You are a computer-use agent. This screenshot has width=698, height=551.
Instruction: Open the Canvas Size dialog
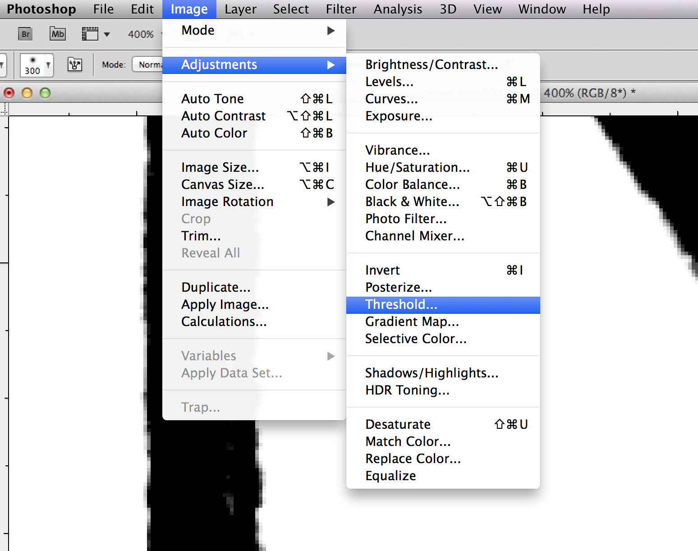254,184
